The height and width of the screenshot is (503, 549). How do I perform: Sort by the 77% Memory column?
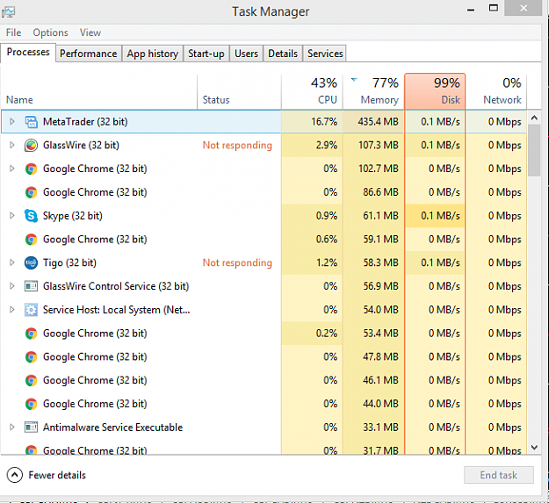click(x=373, y=92)
